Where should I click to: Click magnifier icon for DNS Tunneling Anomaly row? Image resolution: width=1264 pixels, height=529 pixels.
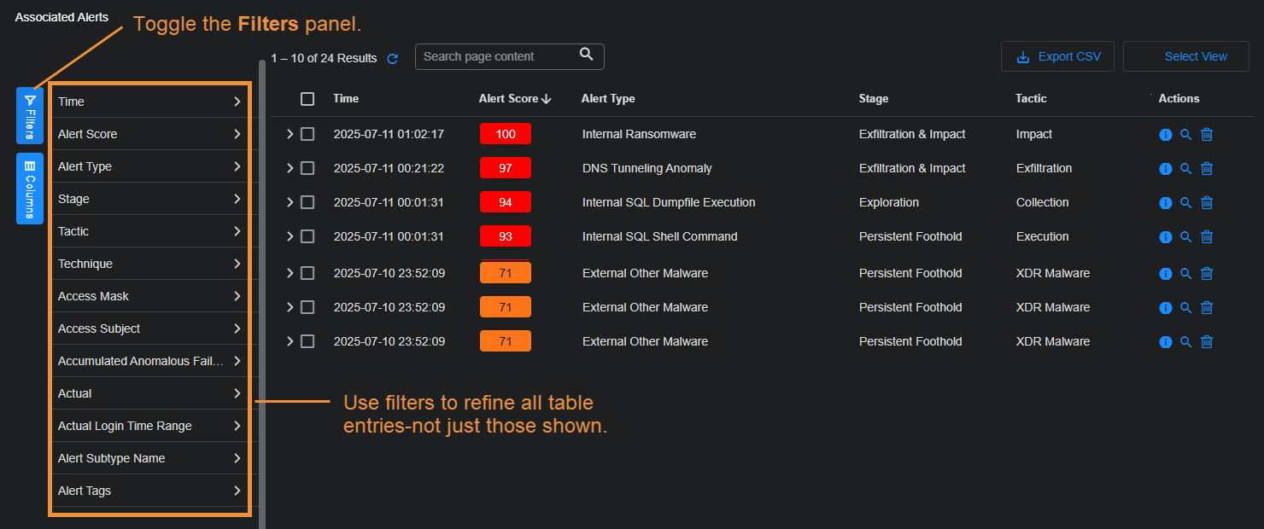[1185, 169]
